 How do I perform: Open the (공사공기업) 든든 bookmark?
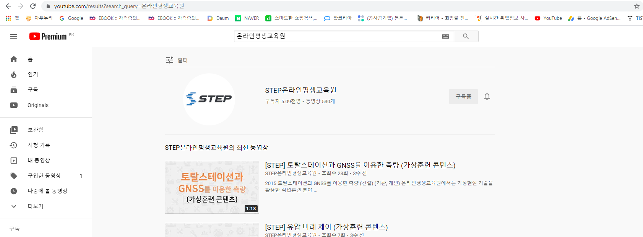point(382,18)
